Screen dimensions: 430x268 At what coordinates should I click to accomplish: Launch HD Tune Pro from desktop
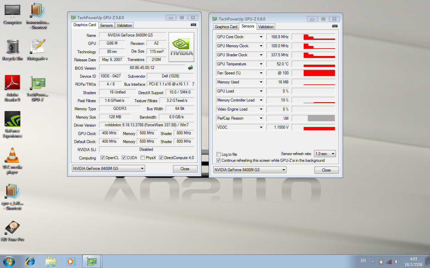[x=12, y=231]
